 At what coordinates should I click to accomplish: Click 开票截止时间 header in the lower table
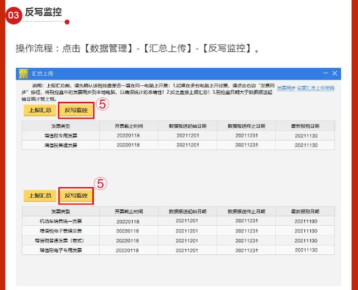coord(129,212)
